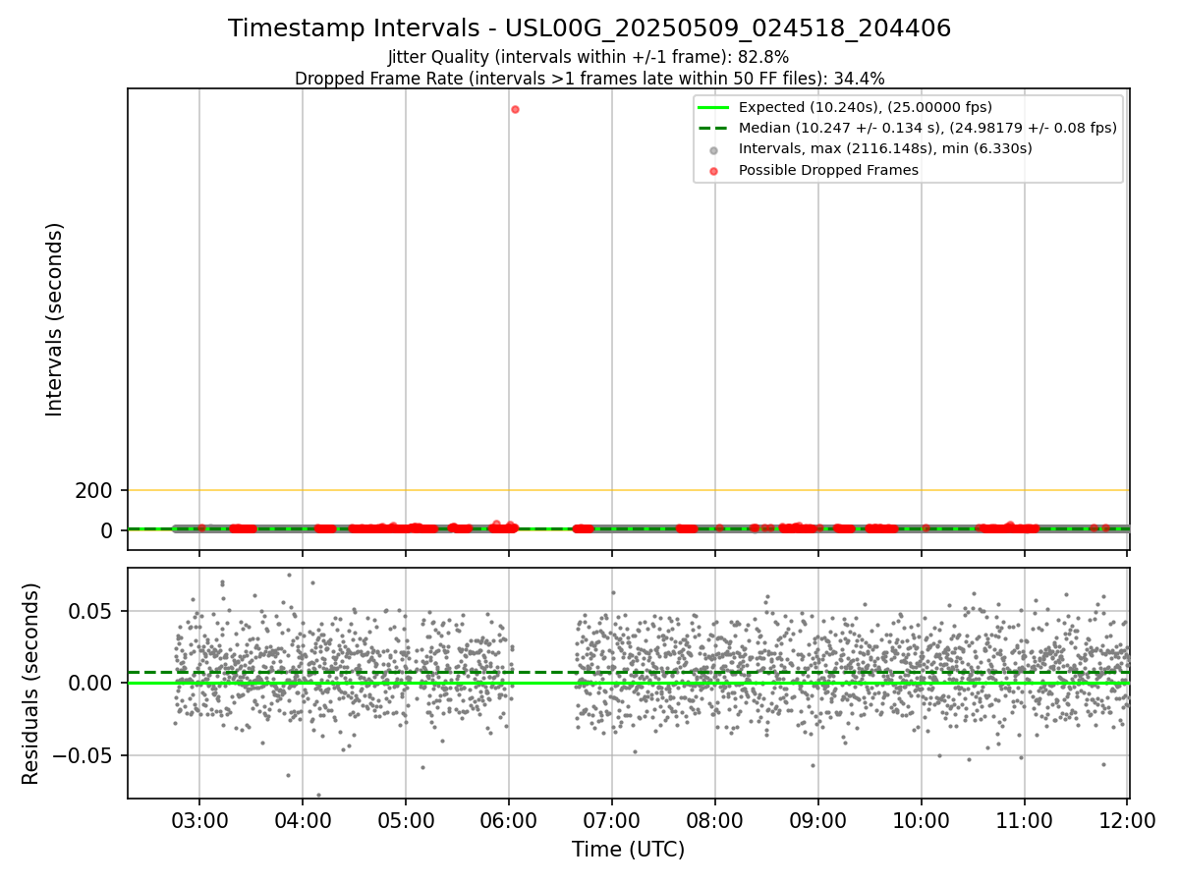Click the outlier red point near the plot top

pos(515,109)
